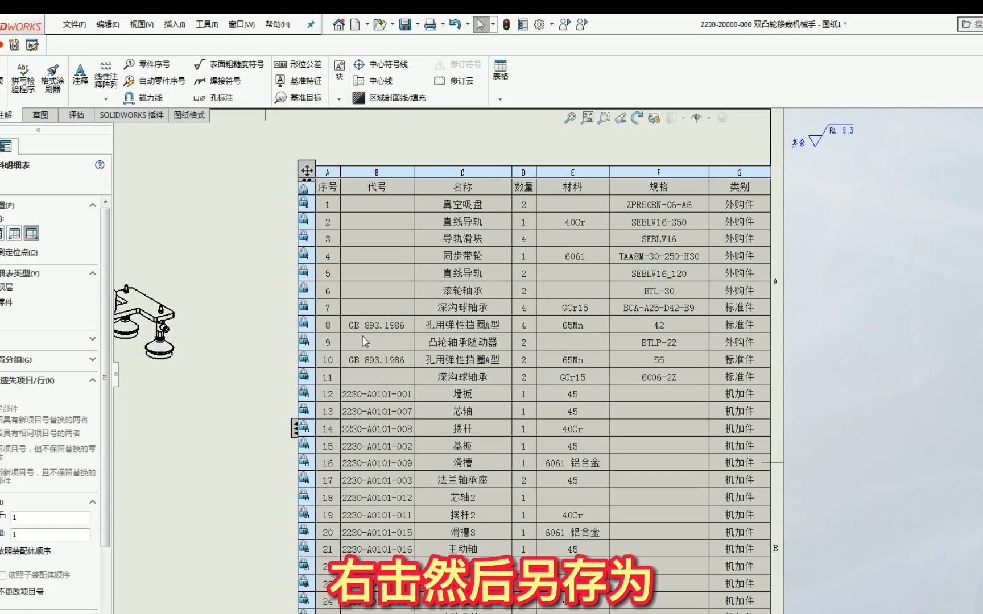Insert Auto Balloon (自动零件序号)
The height and width of the screenshot is (614, 983).
click(x=155, y=81)
